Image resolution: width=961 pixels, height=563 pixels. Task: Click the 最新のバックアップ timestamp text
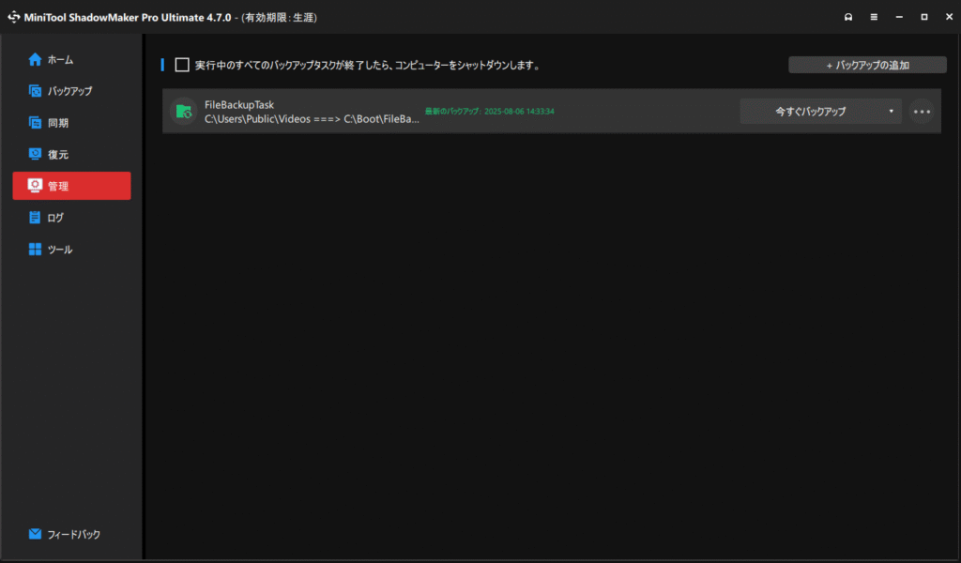pos(490,112)
